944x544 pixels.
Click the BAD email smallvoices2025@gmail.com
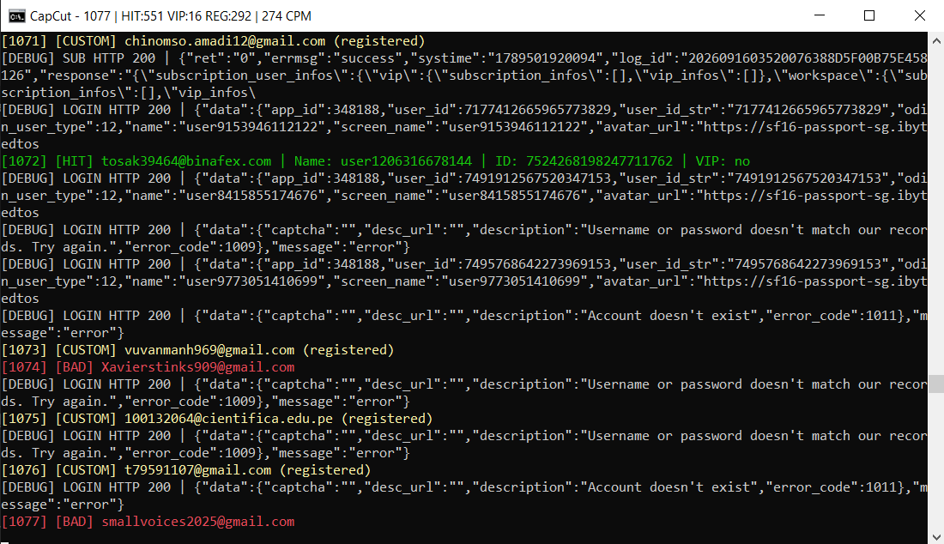click(x=198, y=522)
